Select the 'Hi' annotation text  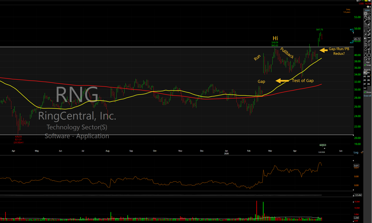pyautogui.click(x=275, y=39)
